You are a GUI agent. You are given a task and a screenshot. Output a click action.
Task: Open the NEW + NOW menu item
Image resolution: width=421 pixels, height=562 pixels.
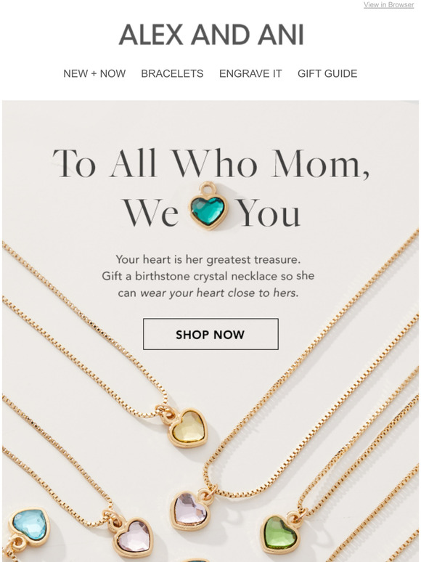tap(94, 73)
